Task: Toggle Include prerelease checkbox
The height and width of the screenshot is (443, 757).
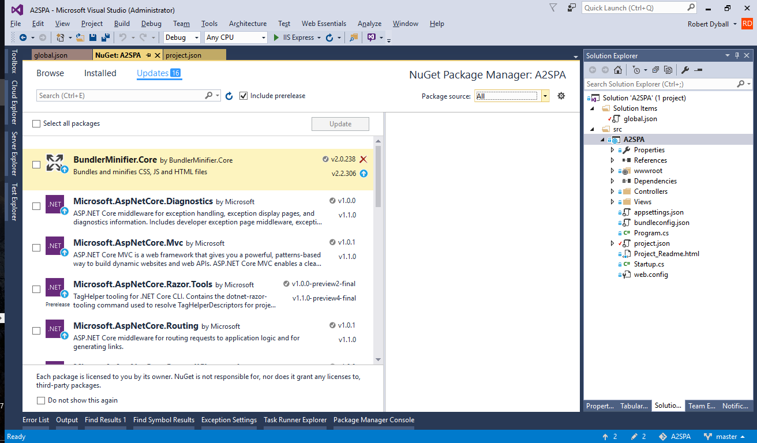Action: coord(243,96)
